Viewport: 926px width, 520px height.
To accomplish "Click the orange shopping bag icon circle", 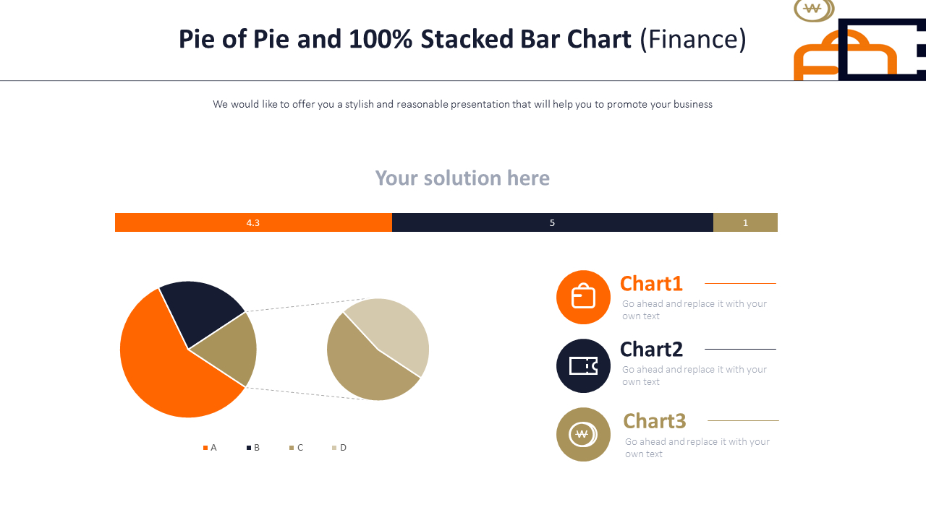I will 583,297.
